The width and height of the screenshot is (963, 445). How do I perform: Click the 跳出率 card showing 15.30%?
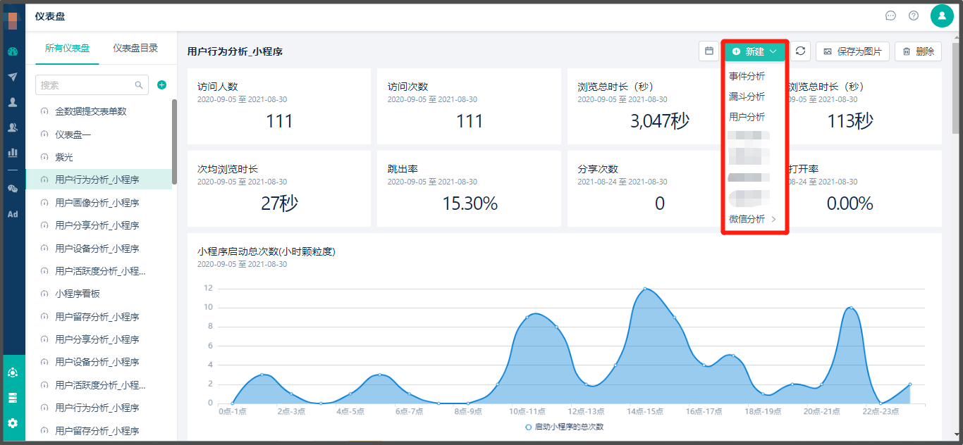(x=469, y=189)
